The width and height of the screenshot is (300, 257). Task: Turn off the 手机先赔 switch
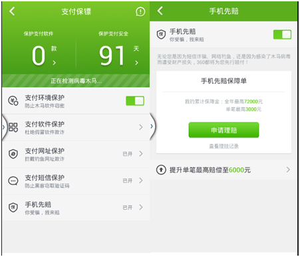coord(282,35)
